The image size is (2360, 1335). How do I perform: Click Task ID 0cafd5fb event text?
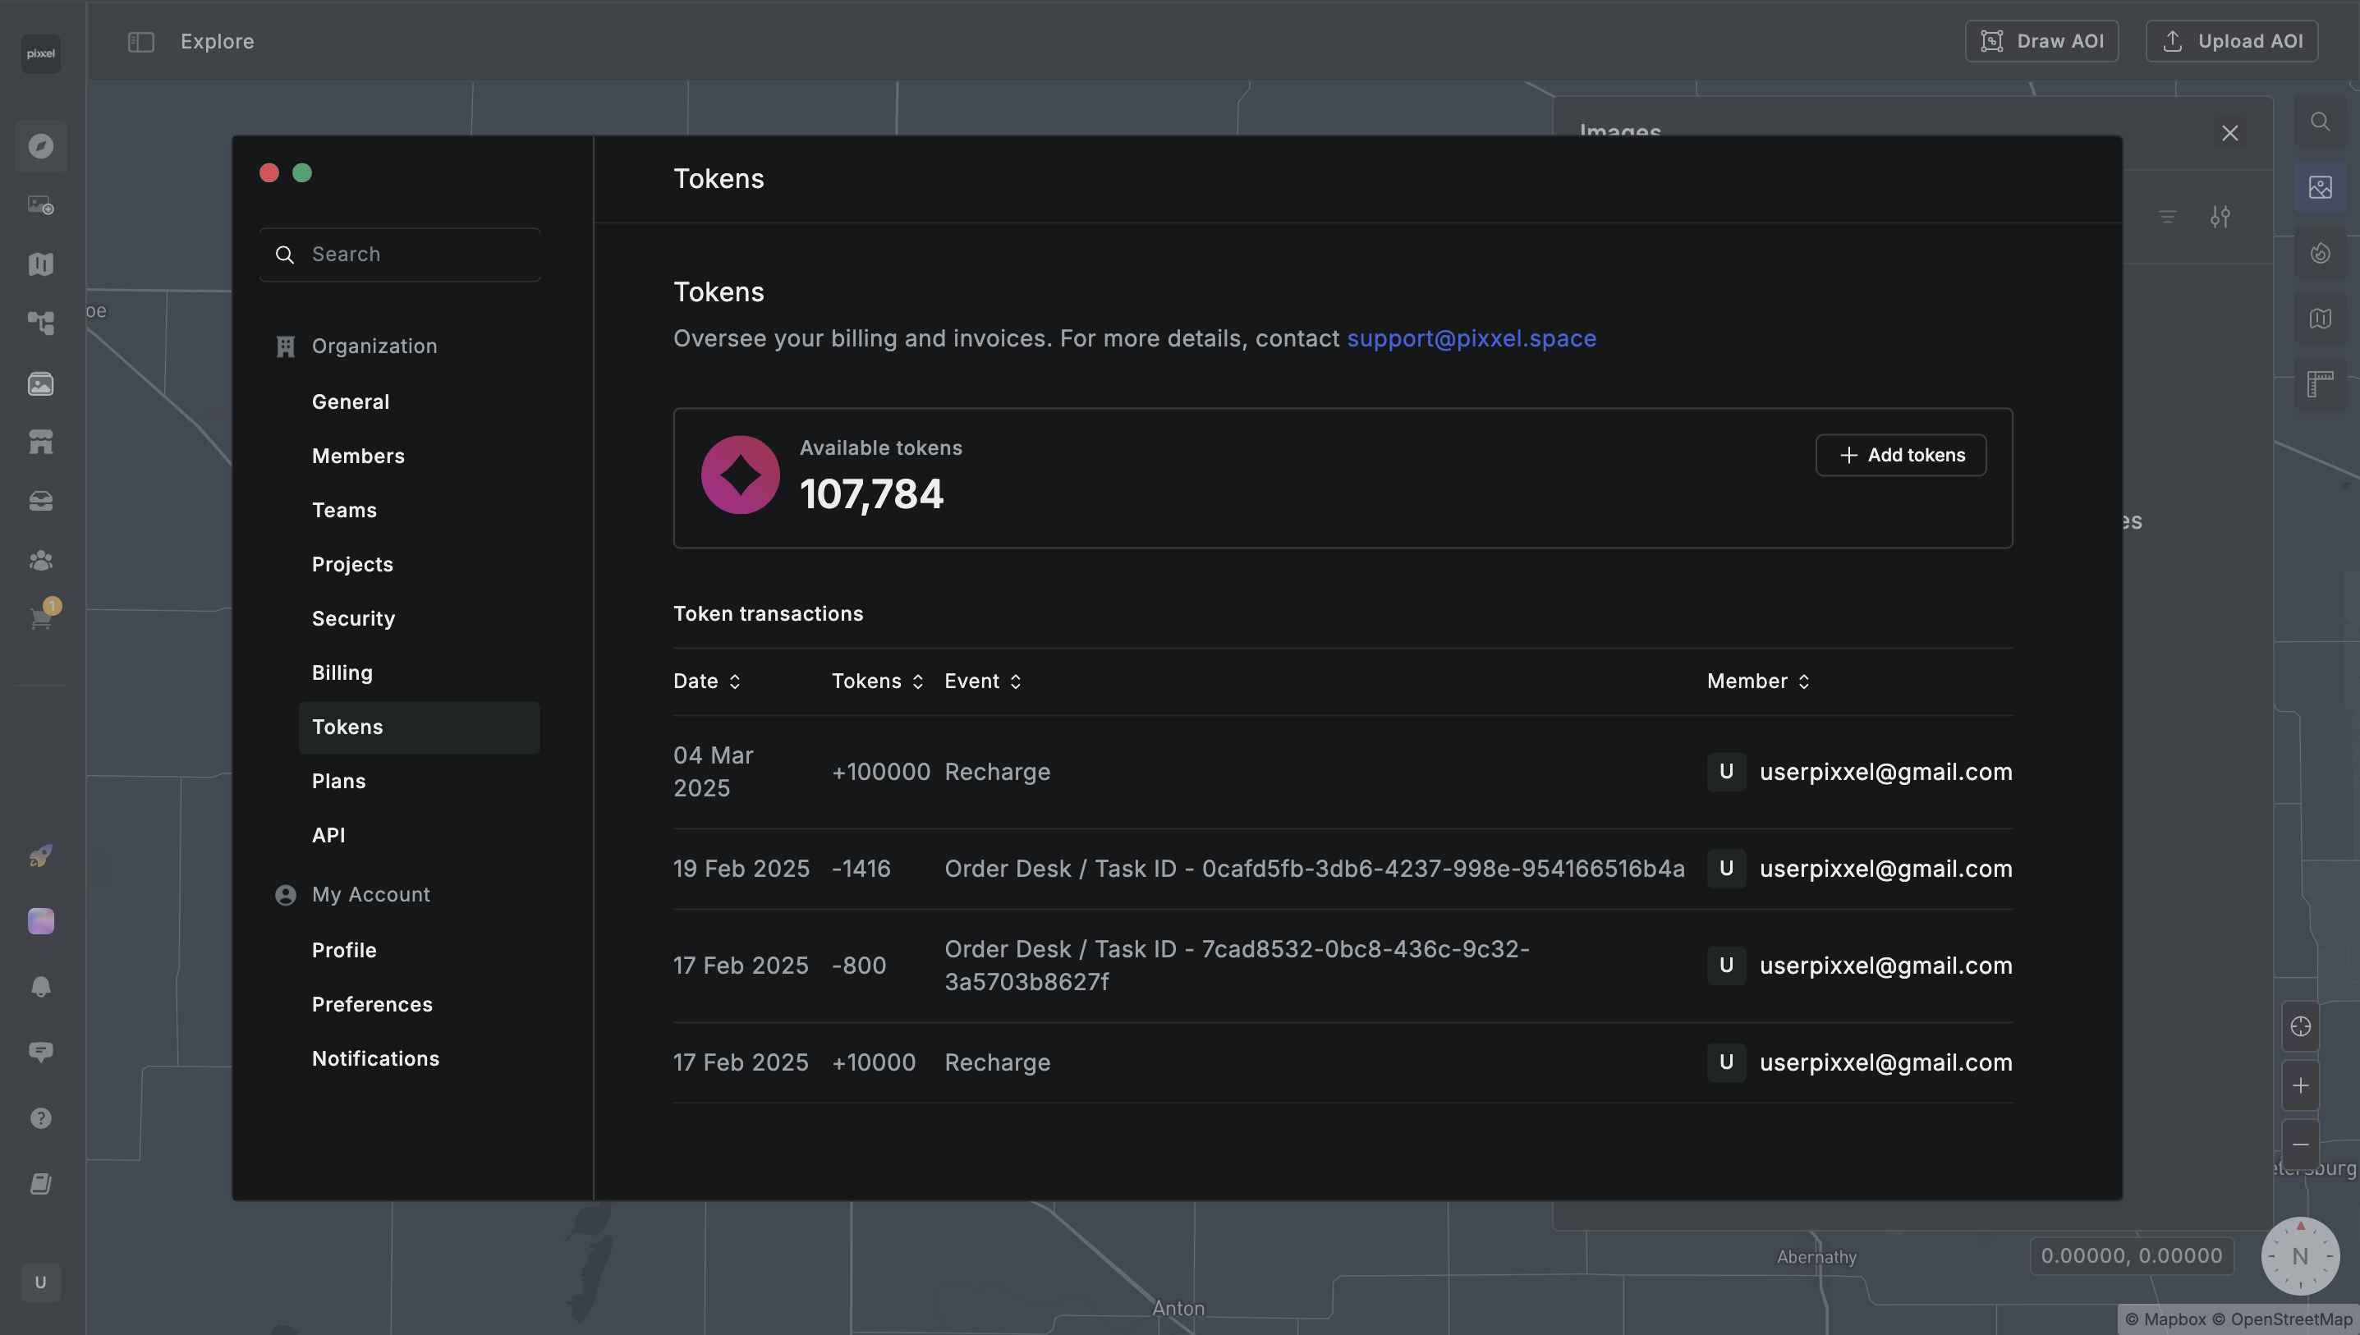1314,869
